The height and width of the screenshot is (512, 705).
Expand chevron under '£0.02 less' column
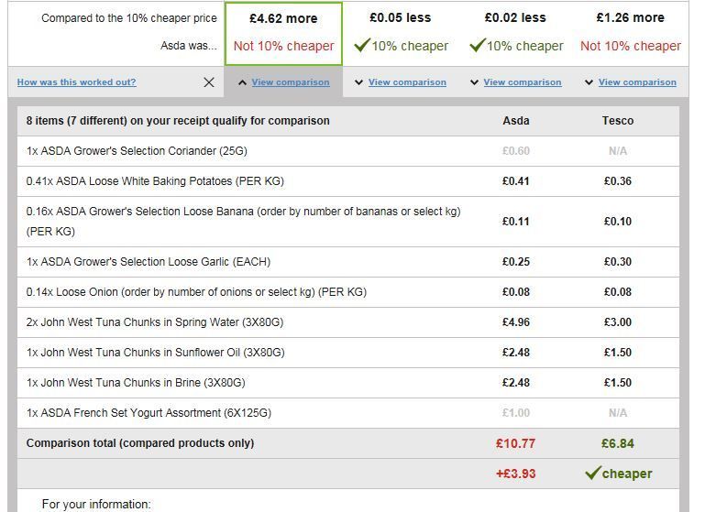(474, 82)
